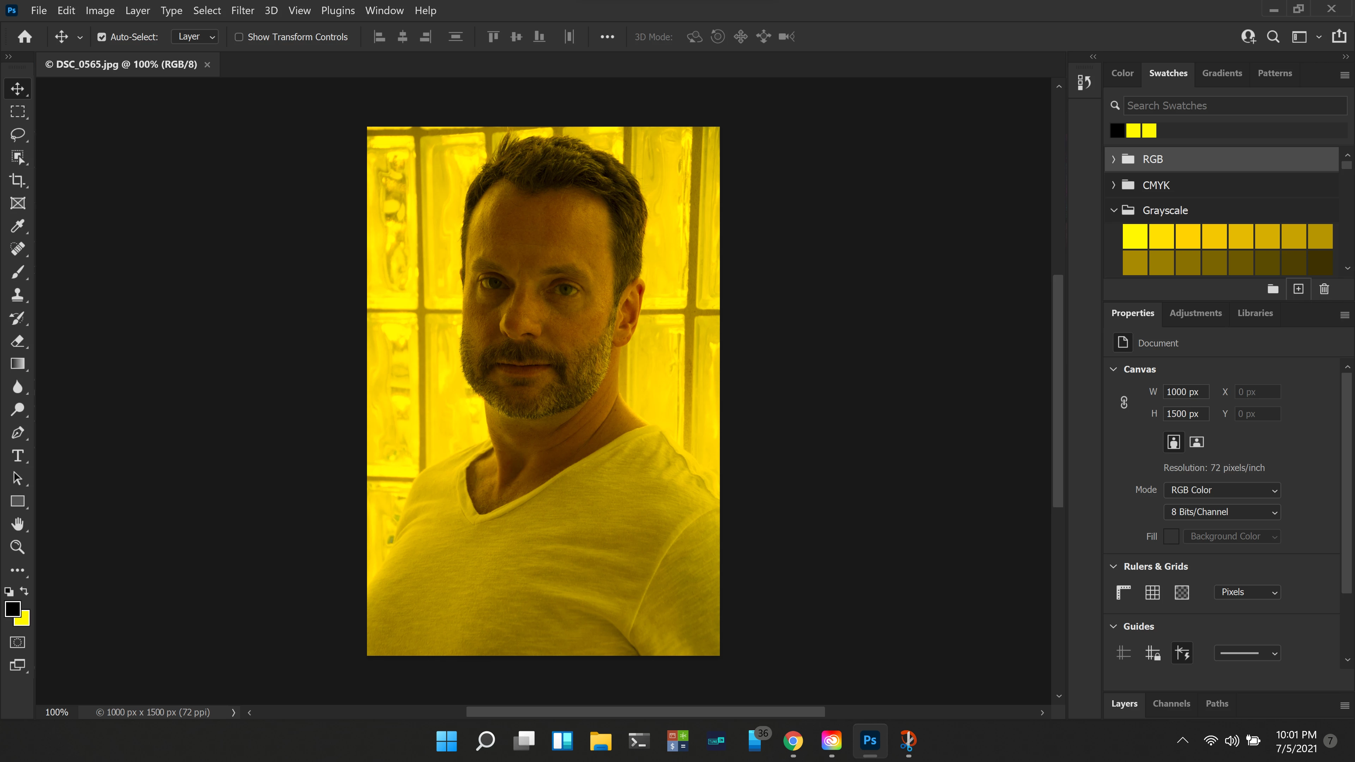Expand the CMYK swatch folder

(x=1114, y=185)
